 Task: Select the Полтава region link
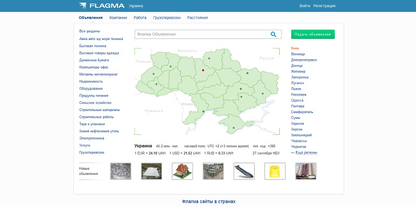tap(297, 106)
